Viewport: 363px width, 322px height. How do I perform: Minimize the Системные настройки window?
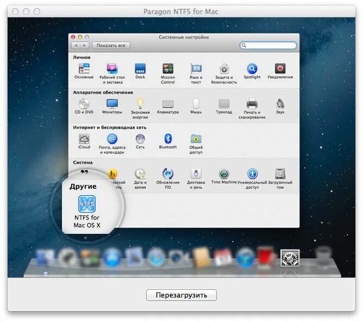(x=80, y=37)
